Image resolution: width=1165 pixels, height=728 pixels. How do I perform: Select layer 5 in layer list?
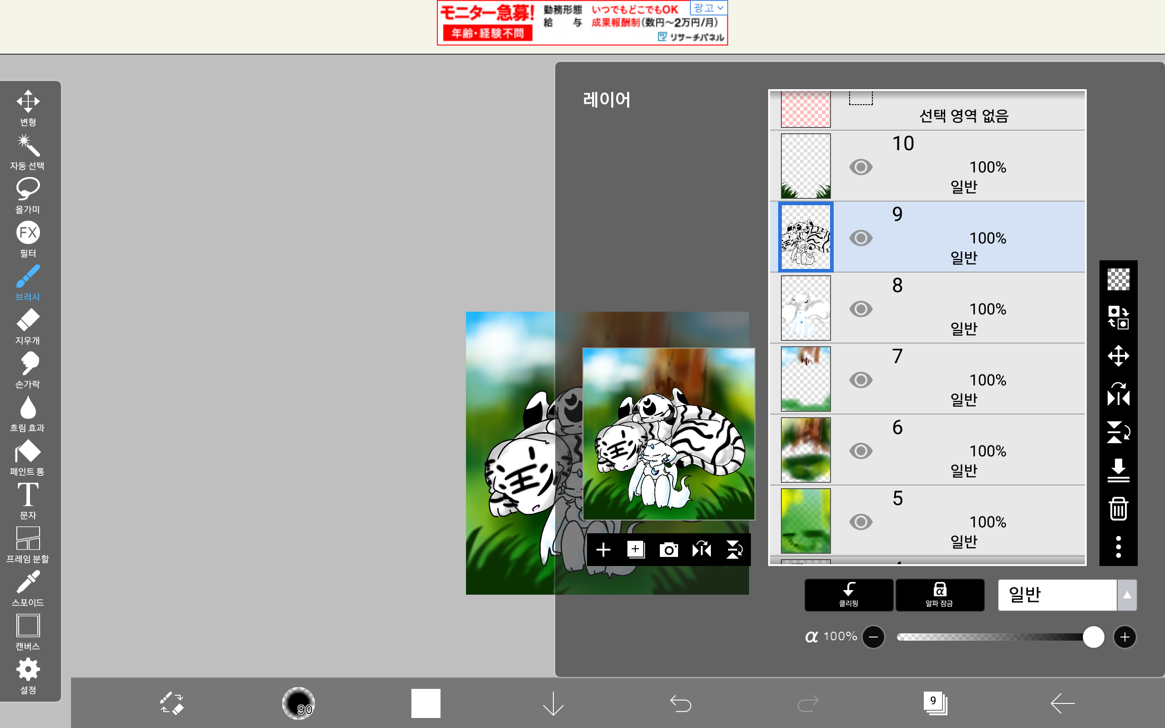963,521
